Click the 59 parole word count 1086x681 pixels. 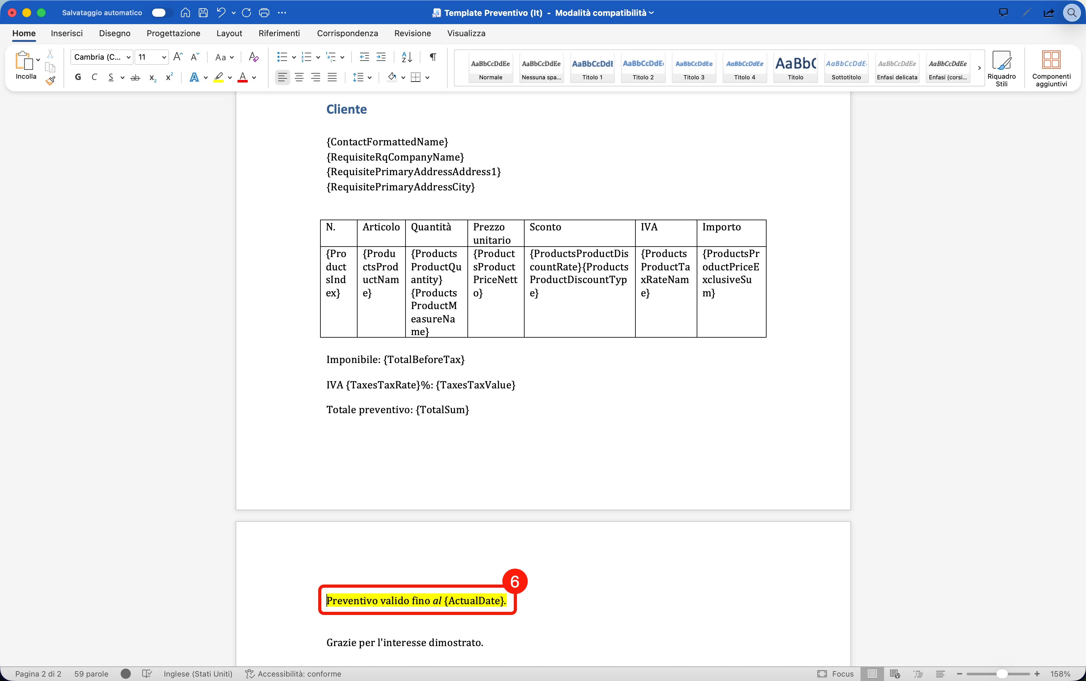click(x=91, y=674)
